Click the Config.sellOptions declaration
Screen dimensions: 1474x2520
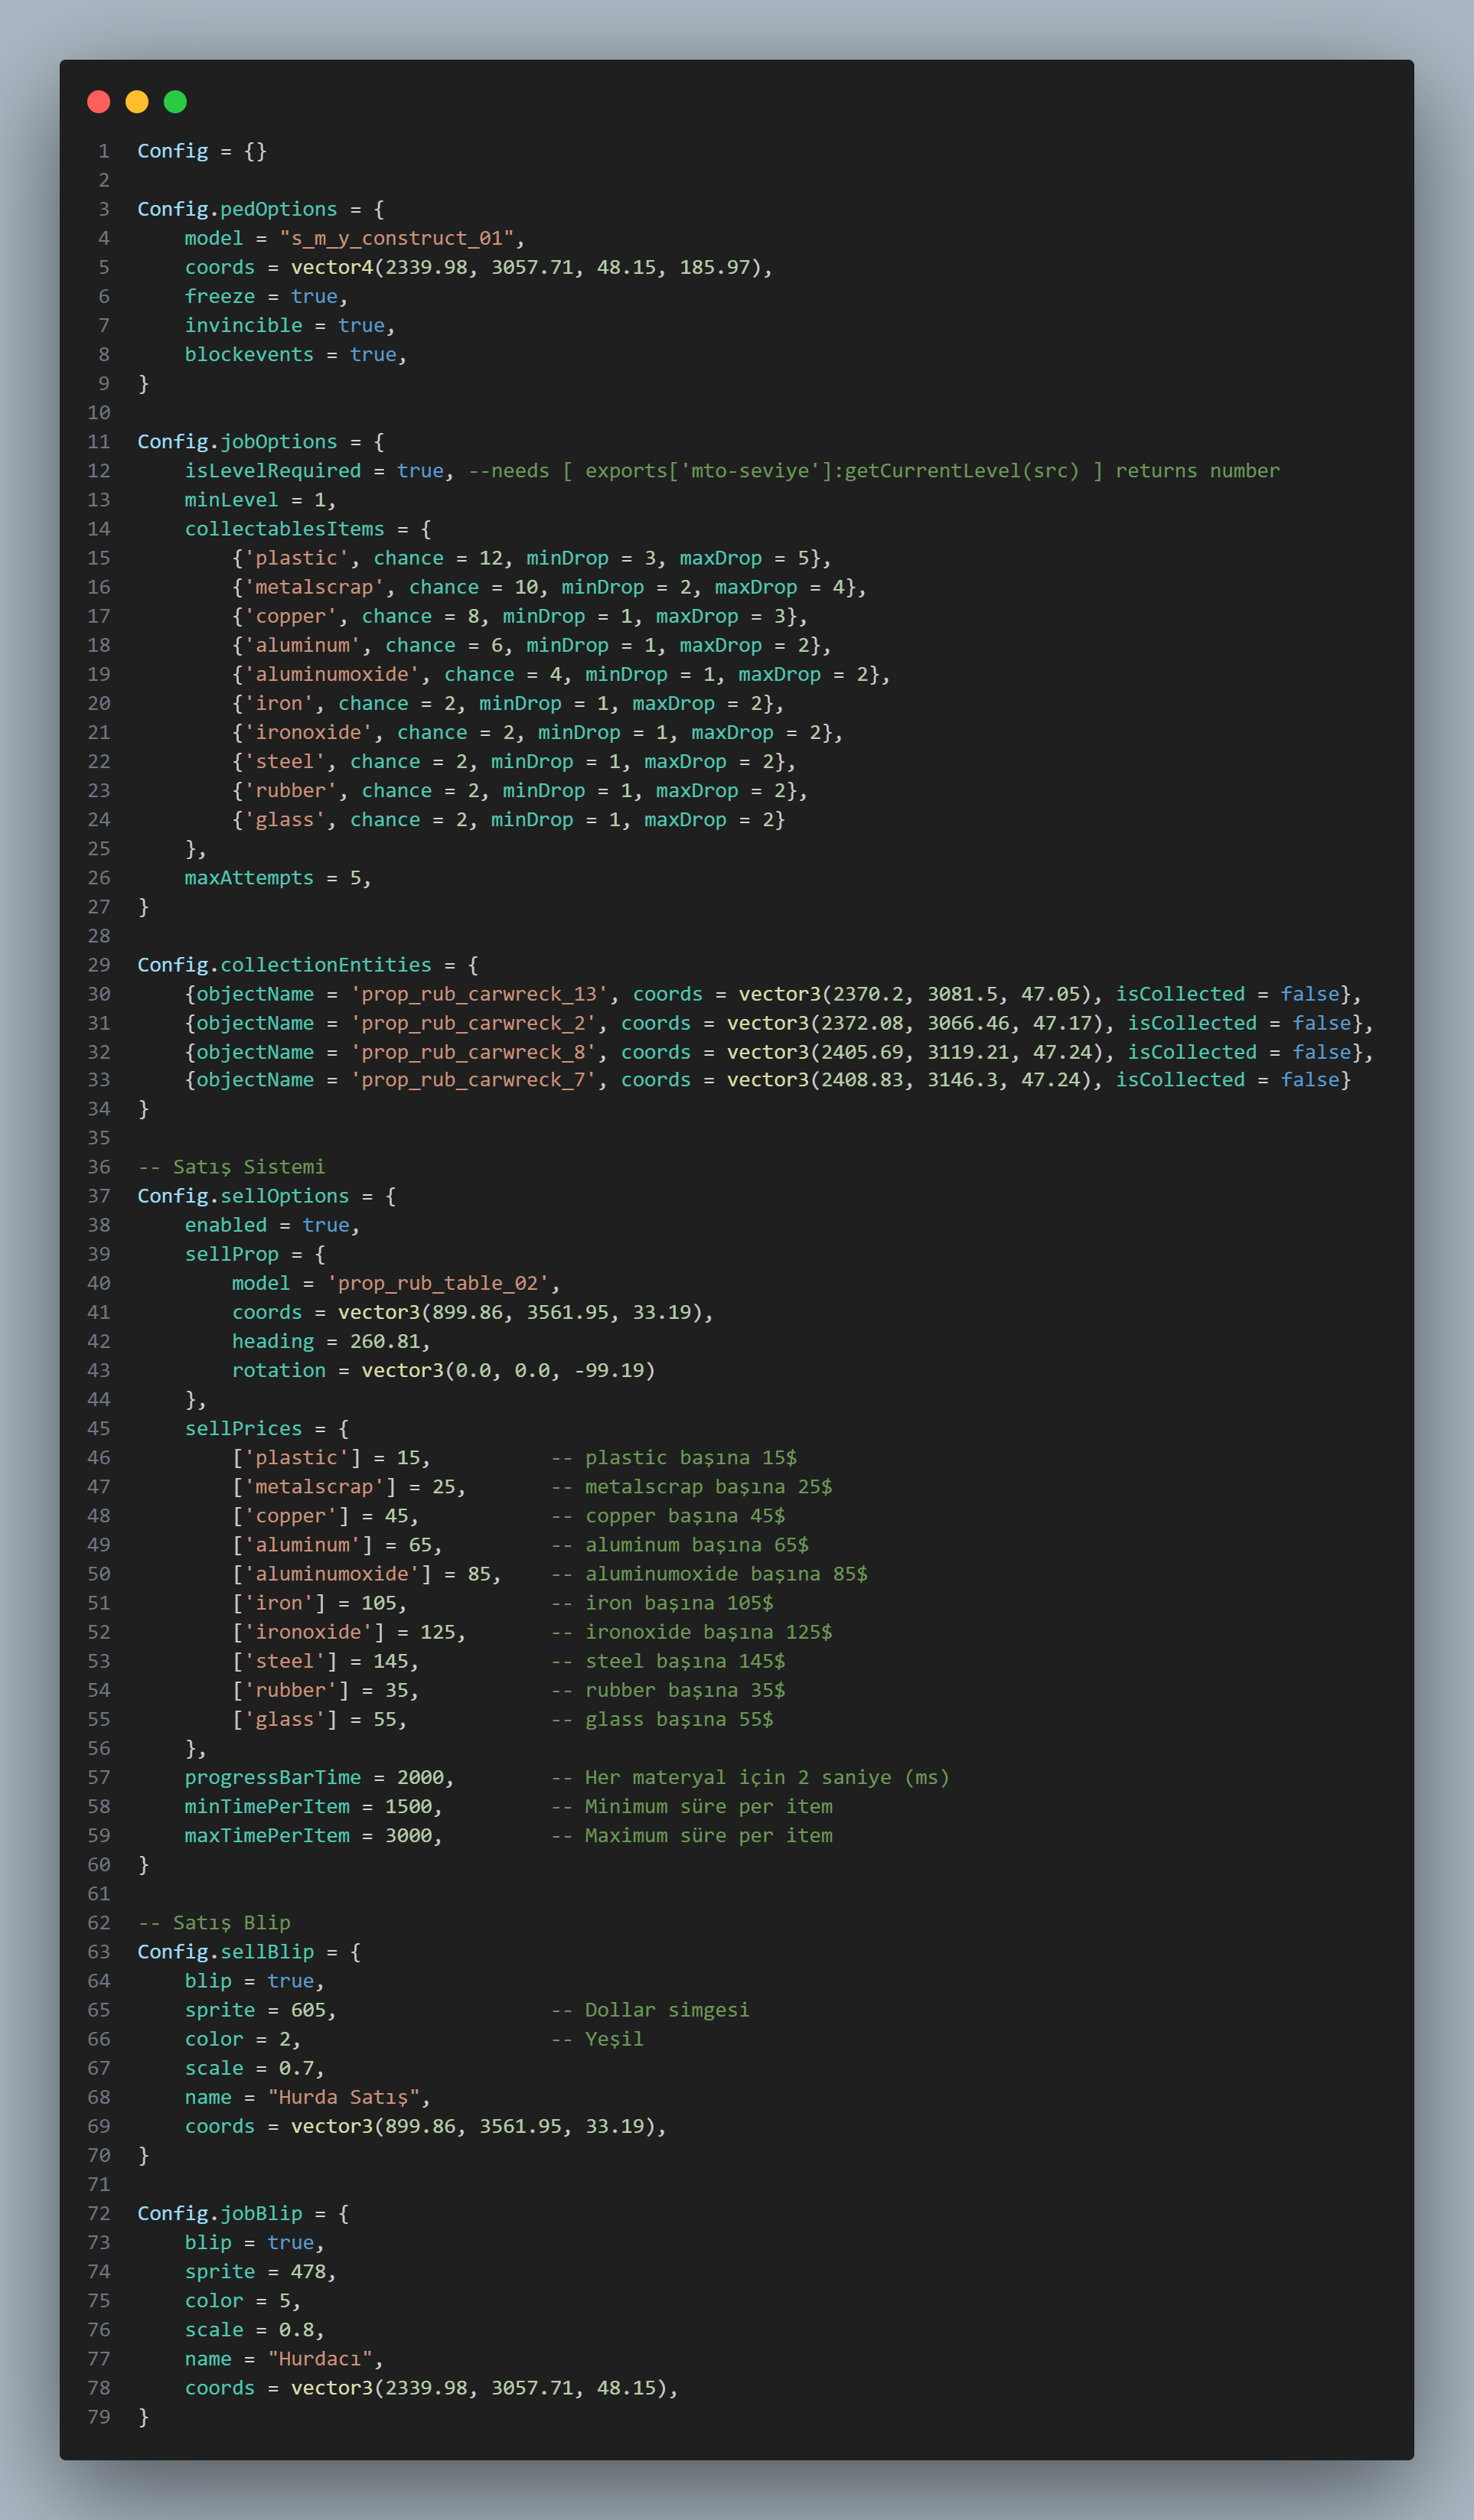click(243, 1196)
